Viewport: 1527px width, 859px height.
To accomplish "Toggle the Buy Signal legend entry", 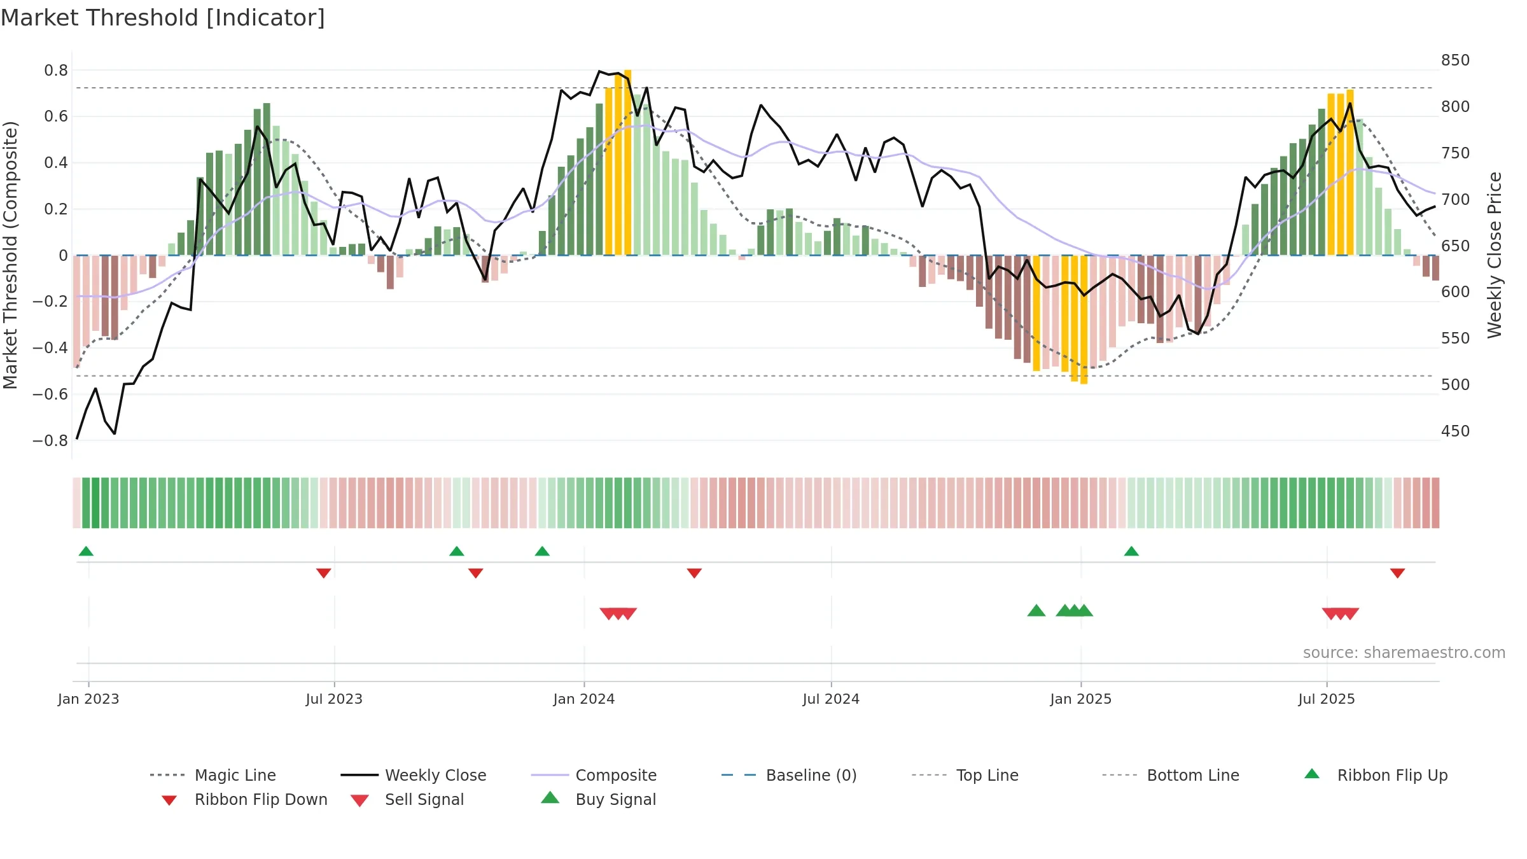I will pyautogui.click(x=598, y=799).
